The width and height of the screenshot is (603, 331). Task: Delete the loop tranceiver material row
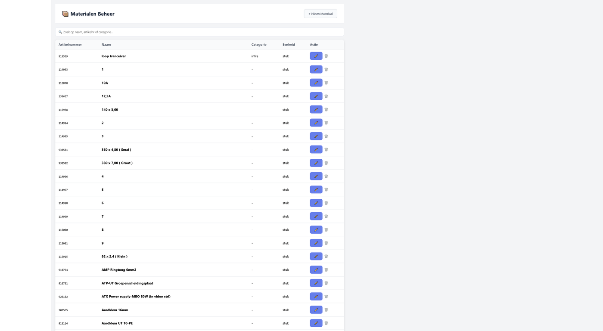coord(326,56)
